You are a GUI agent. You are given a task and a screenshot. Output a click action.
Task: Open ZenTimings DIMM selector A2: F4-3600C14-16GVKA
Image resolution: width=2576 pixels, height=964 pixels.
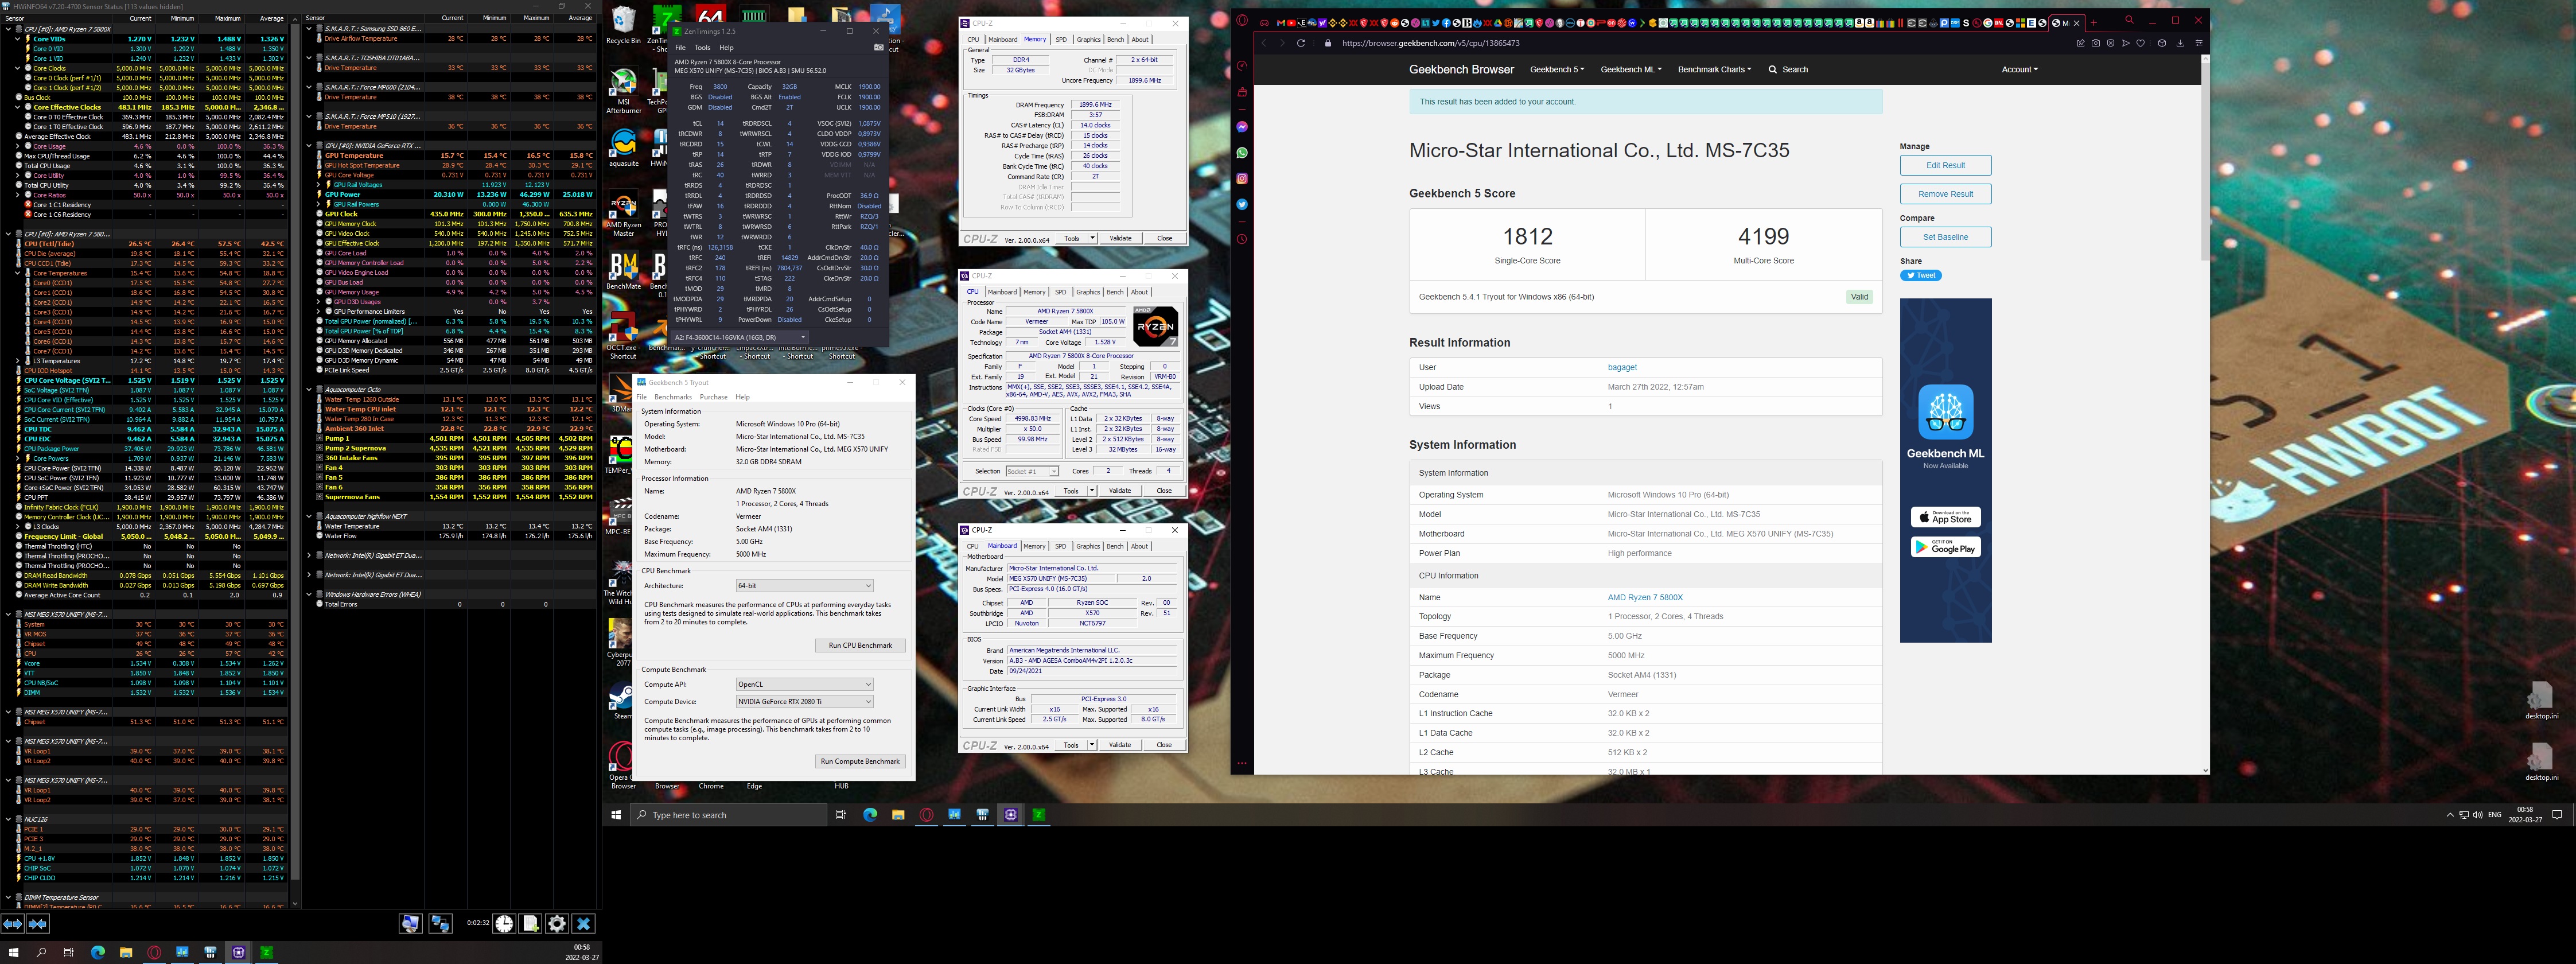pyautogui.click(x=741, y=337)
